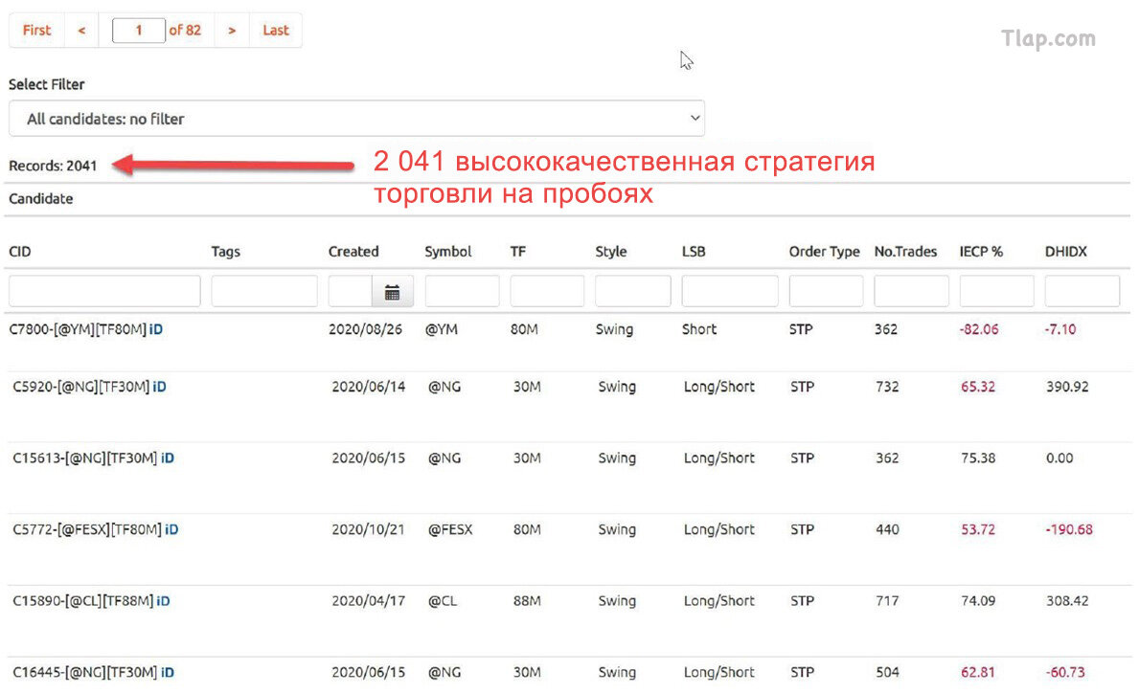Open iD link for C5920-[@NG][TF30M]
This screenshot has width=1139, height=693.
point(160,387)
